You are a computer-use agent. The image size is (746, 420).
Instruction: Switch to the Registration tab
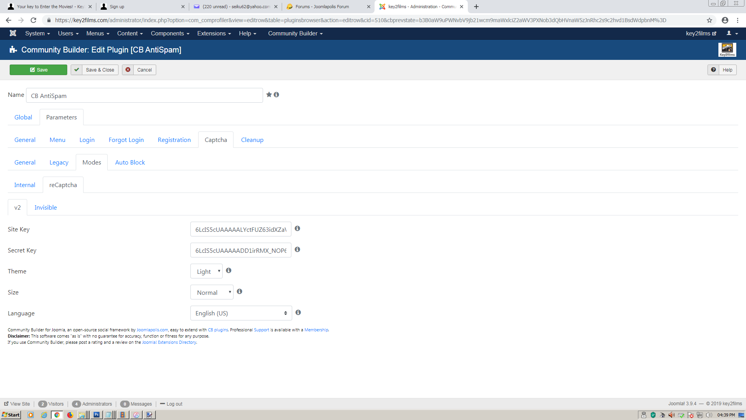point(174,140)
